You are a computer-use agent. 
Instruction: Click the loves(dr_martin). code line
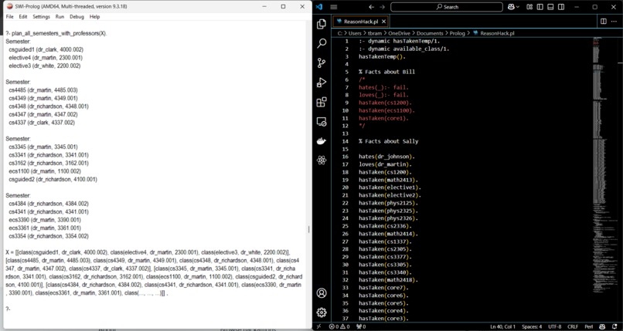click(386, 164)
